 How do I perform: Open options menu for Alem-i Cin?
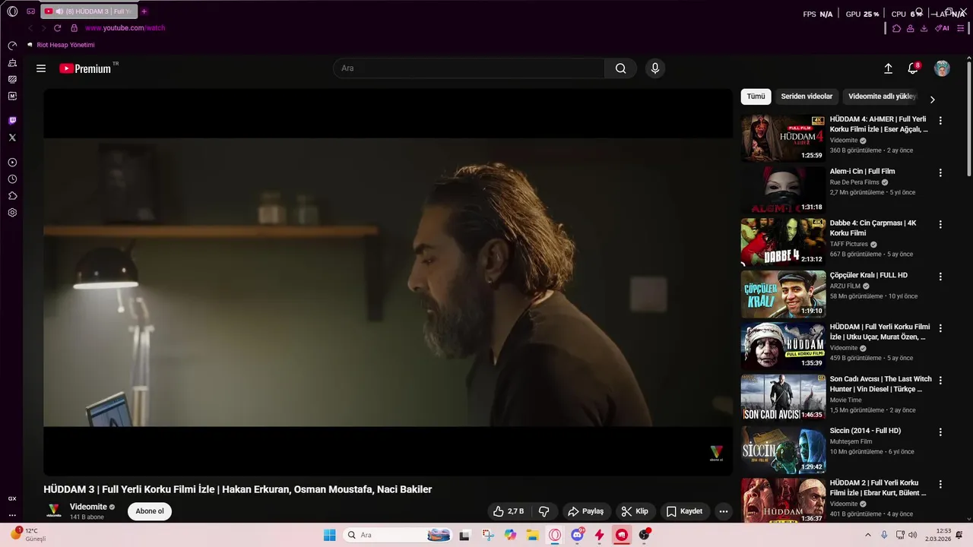click(940, 172)
